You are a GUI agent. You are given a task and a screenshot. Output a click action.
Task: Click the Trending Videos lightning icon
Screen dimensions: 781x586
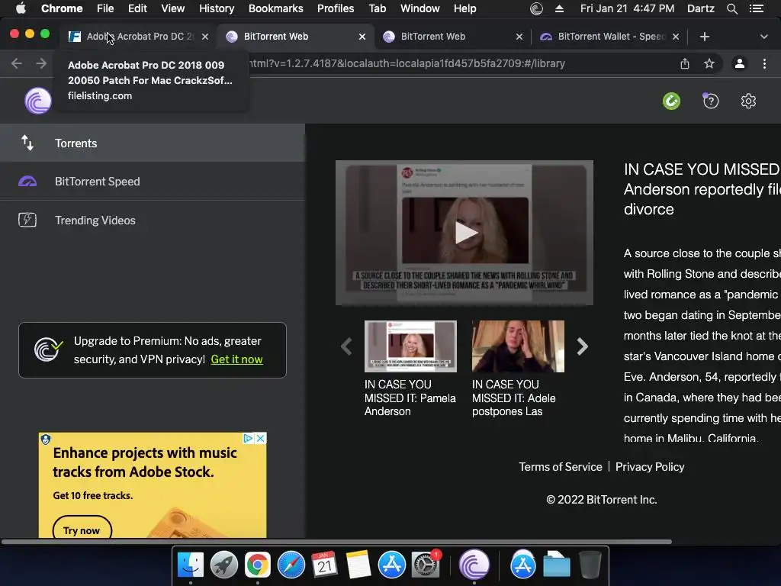tap(27, 220)
